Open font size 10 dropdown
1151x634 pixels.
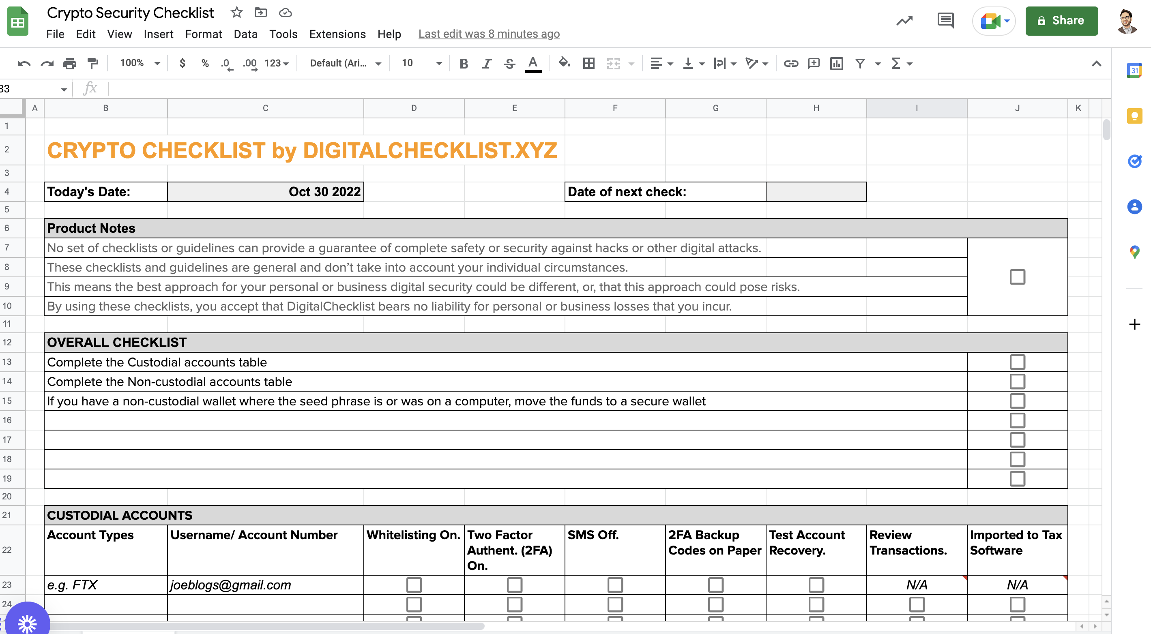coord(421,63)
